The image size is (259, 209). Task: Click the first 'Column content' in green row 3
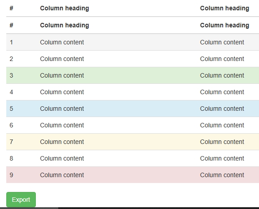click(62, 75)
